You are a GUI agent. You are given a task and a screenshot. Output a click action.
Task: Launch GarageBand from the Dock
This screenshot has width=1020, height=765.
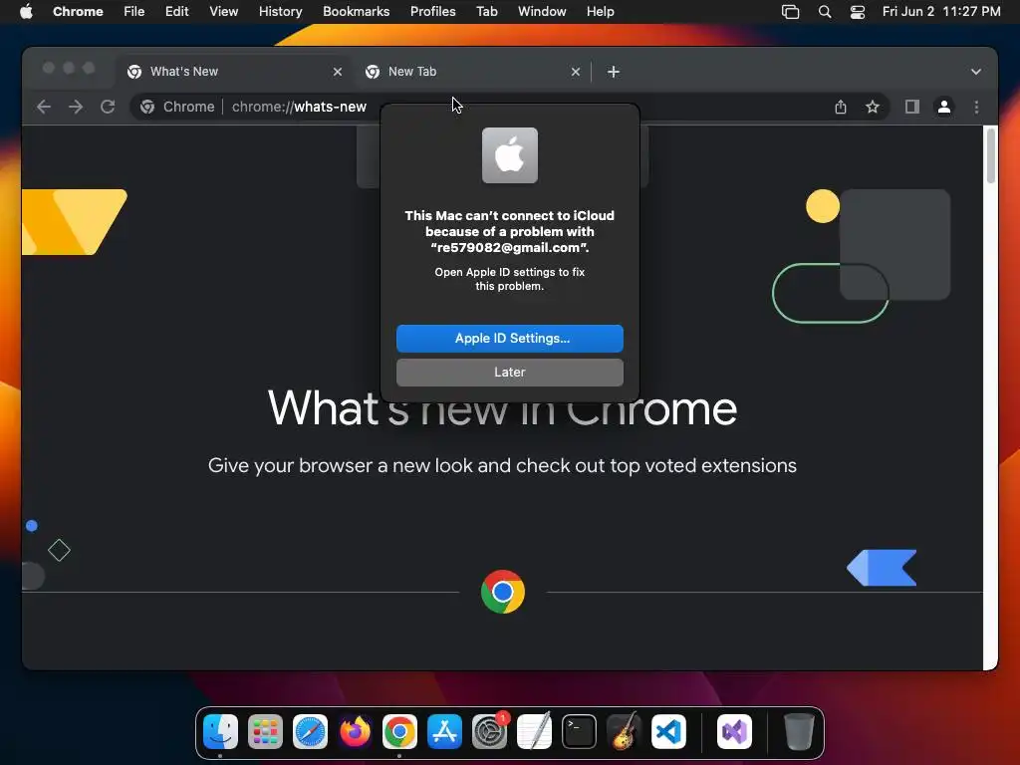click(x=624, y=732)
